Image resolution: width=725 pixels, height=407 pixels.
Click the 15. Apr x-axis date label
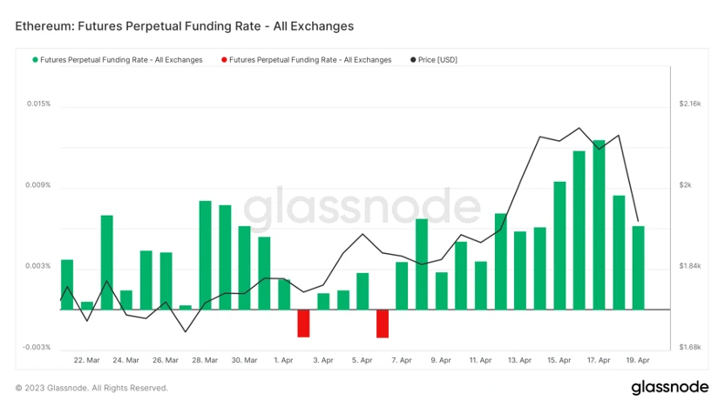point(559,360)
